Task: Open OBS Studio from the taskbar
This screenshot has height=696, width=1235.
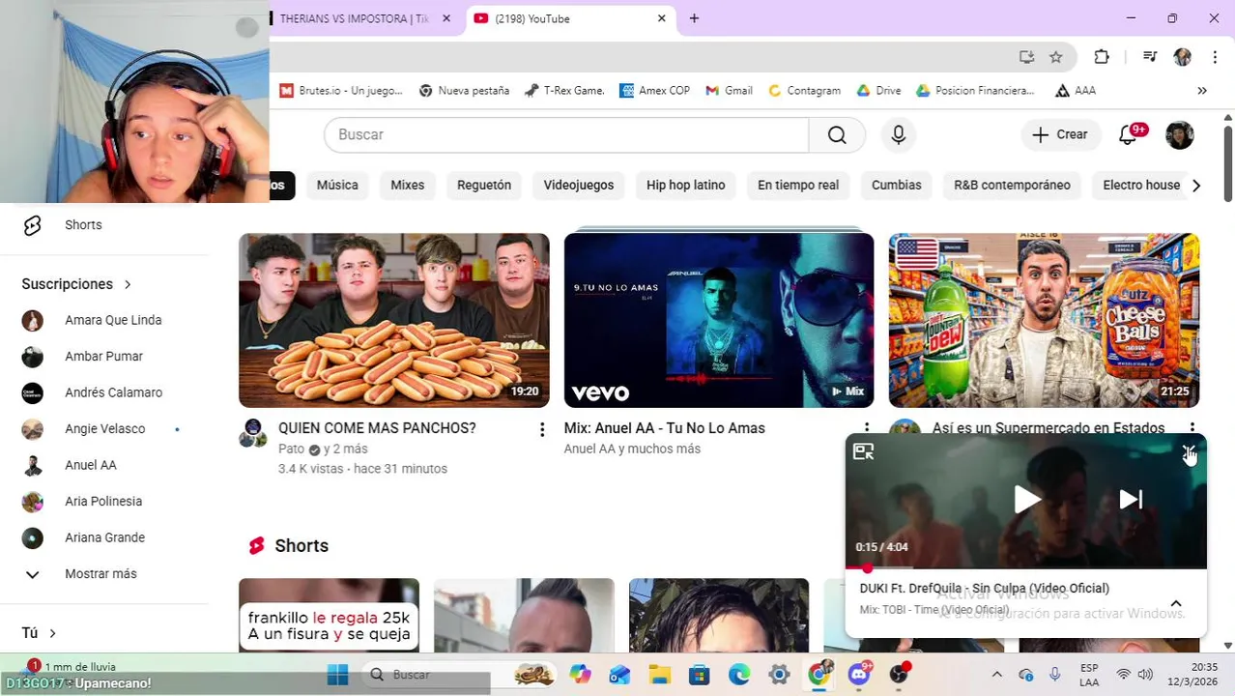Action: tap(900, 674)
